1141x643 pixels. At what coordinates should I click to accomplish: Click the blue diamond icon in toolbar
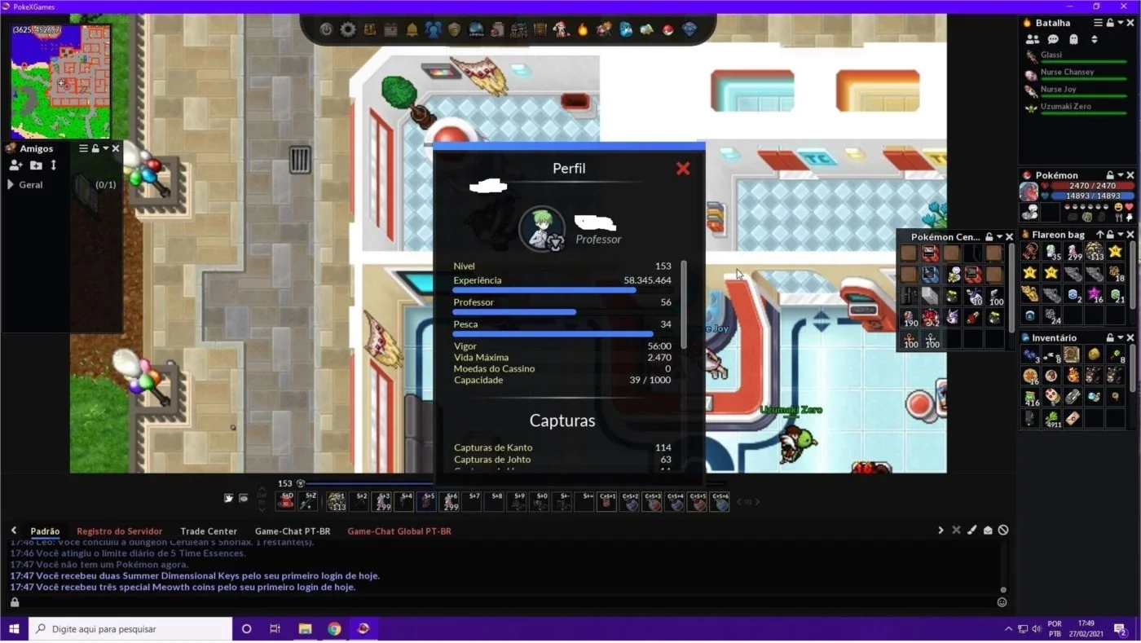pos(689,29)
